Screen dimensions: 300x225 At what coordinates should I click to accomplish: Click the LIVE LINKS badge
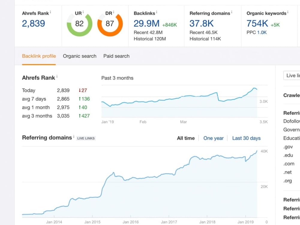pos(86,138)
